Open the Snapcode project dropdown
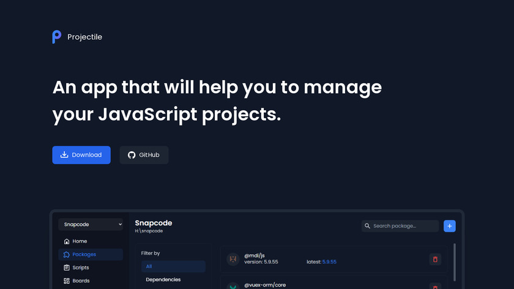The height and width of the screenshot is (289, 514). [91, 224]
